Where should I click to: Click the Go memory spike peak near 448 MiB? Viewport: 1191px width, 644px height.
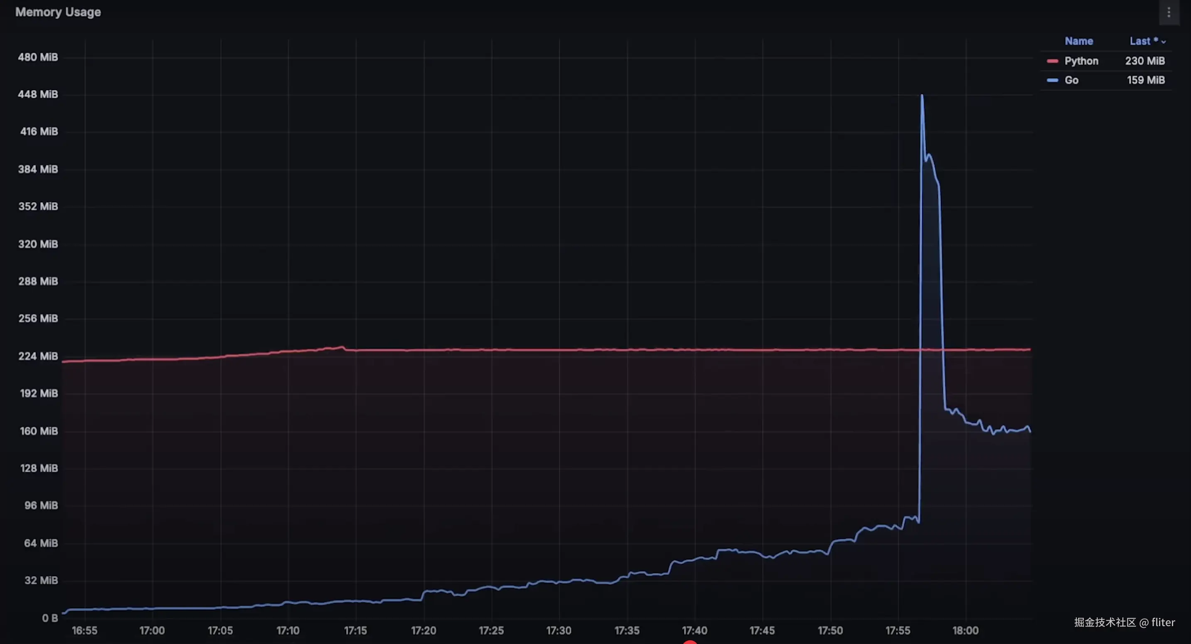coord(922,96)
